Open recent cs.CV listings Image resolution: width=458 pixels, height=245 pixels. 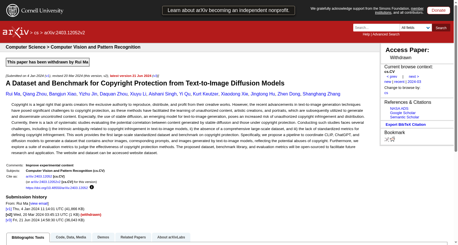coord(399,82)
